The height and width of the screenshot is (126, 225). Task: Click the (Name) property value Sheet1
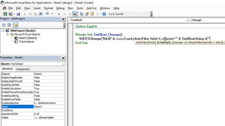point(49,74)
